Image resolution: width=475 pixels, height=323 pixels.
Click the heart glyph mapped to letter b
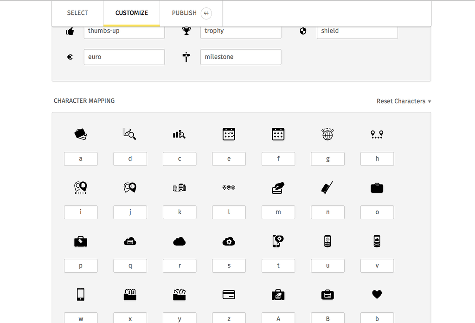tap(377, 294)
